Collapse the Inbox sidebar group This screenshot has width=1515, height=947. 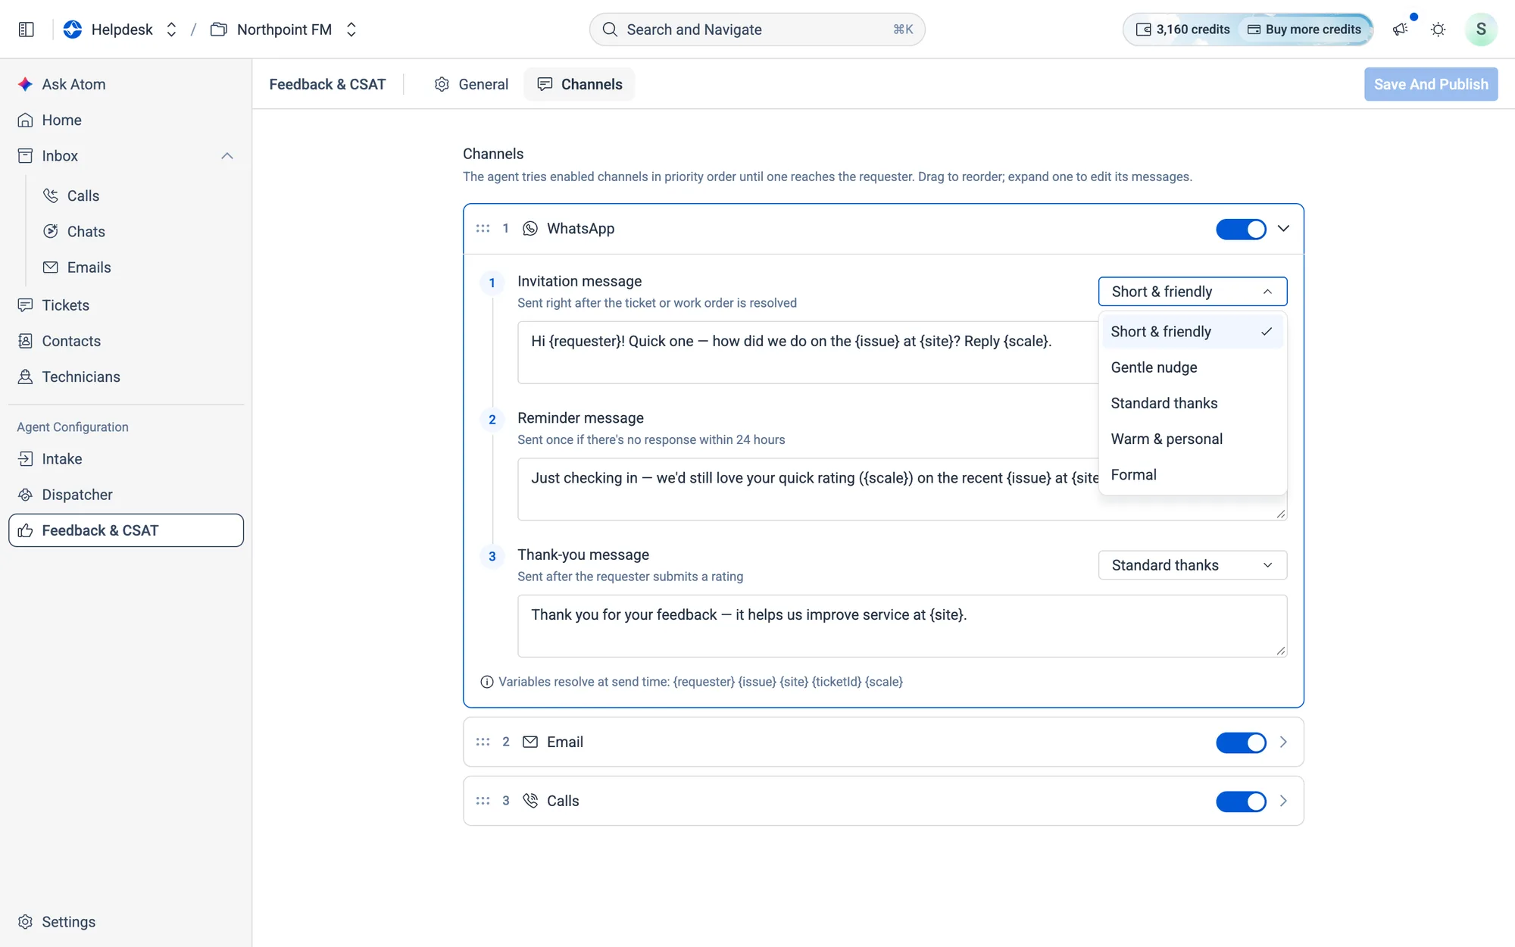(227, 156)
